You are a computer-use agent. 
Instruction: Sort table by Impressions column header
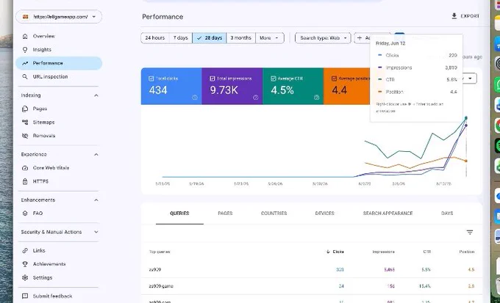pyautogui.click(x=383, y=252)
